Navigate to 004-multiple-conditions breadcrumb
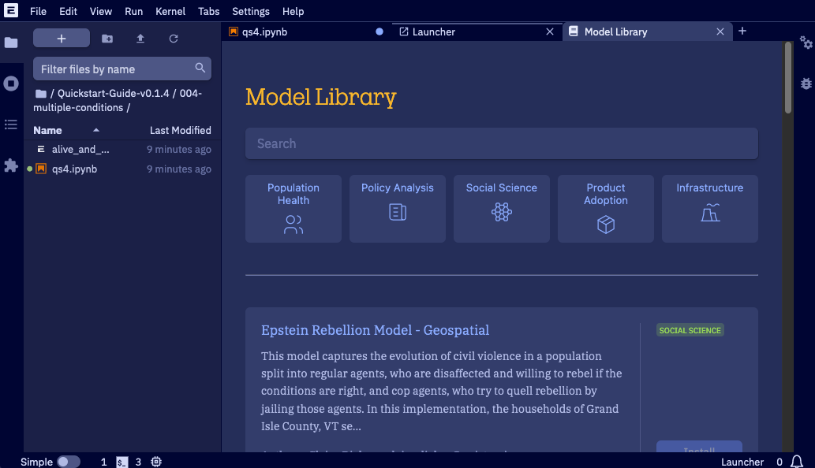 click(x=118, y=100)
